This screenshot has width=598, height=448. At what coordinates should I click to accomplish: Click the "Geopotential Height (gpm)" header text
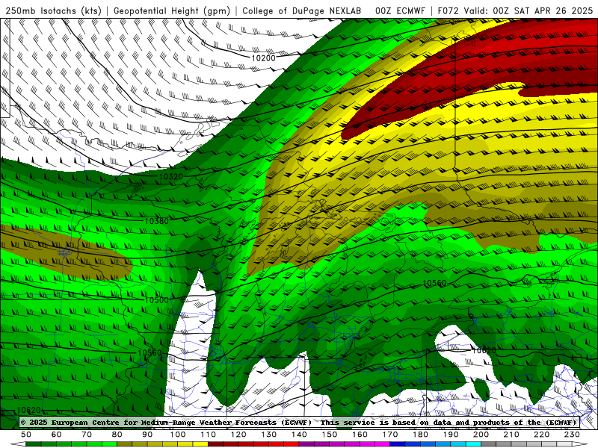tap(172, 11)
